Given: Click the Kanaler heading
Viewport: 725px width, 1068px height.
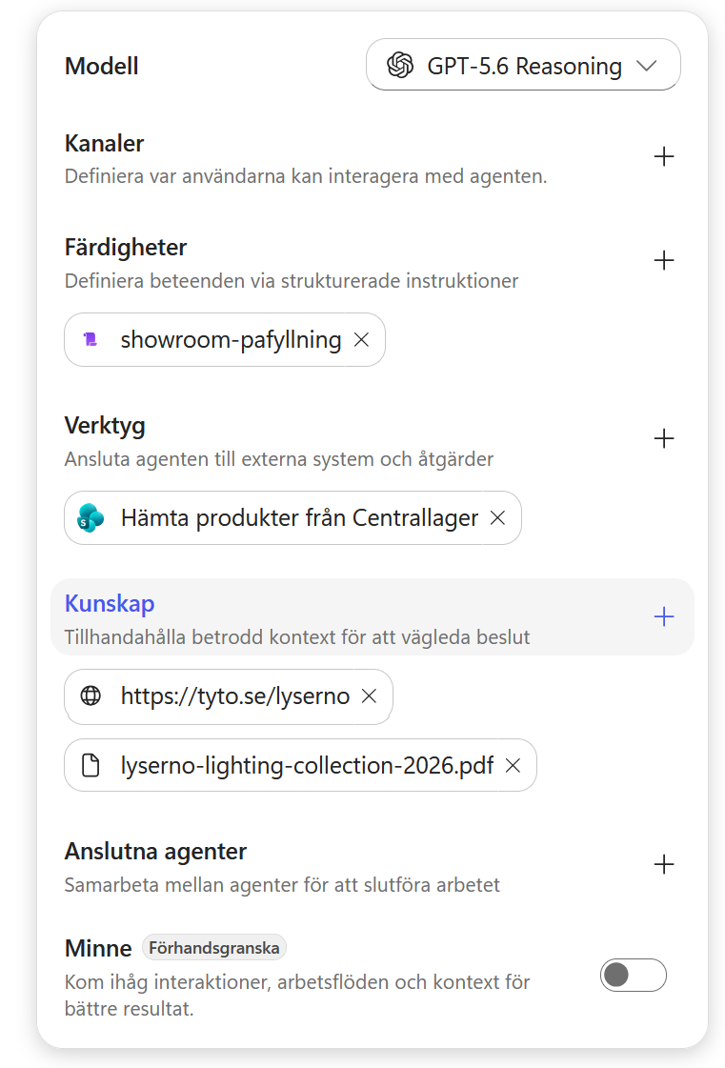Looking at the screenshot, I should tap(104, 144).
